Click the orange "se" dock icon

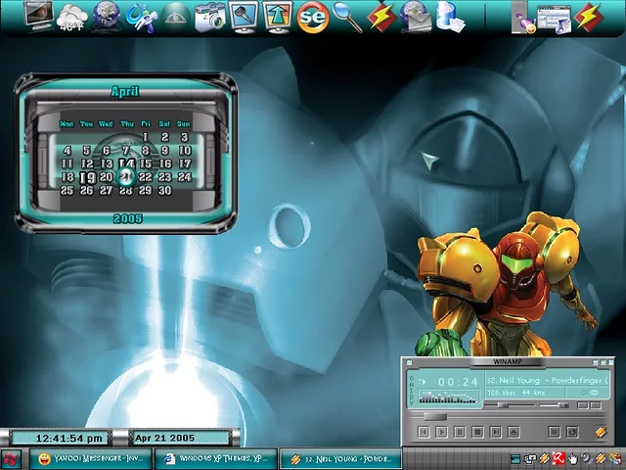[312, 17]
